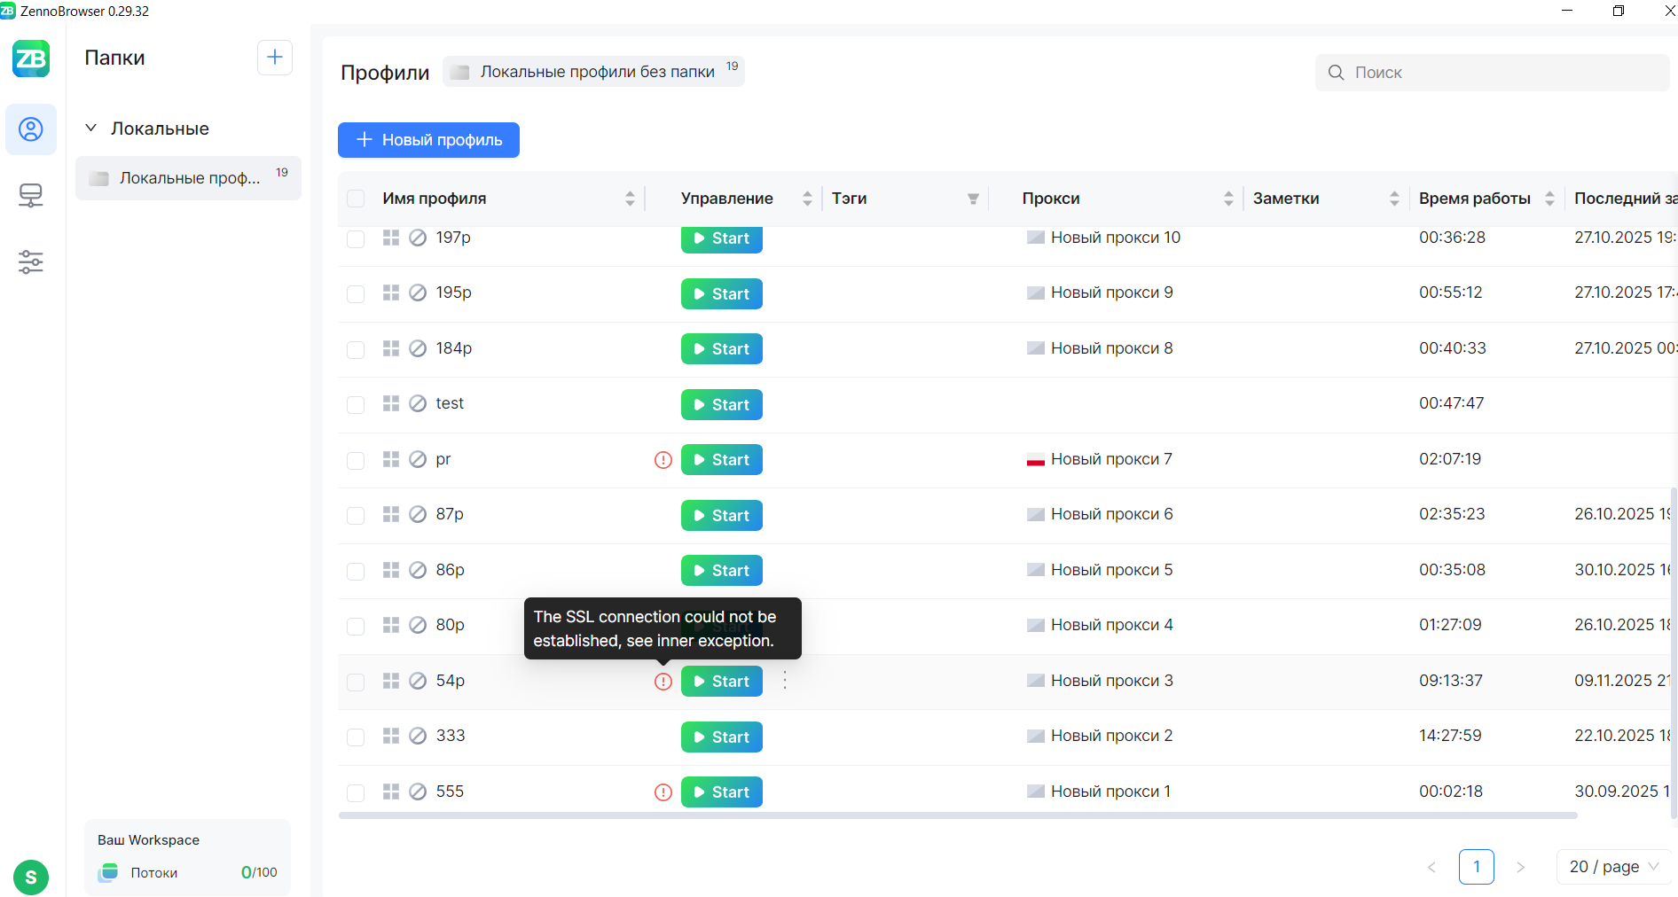Viewport: 1678px width, 897px height.
Task: Restore the ZennoBrowser window size
Action: (x=1619, y=11)
